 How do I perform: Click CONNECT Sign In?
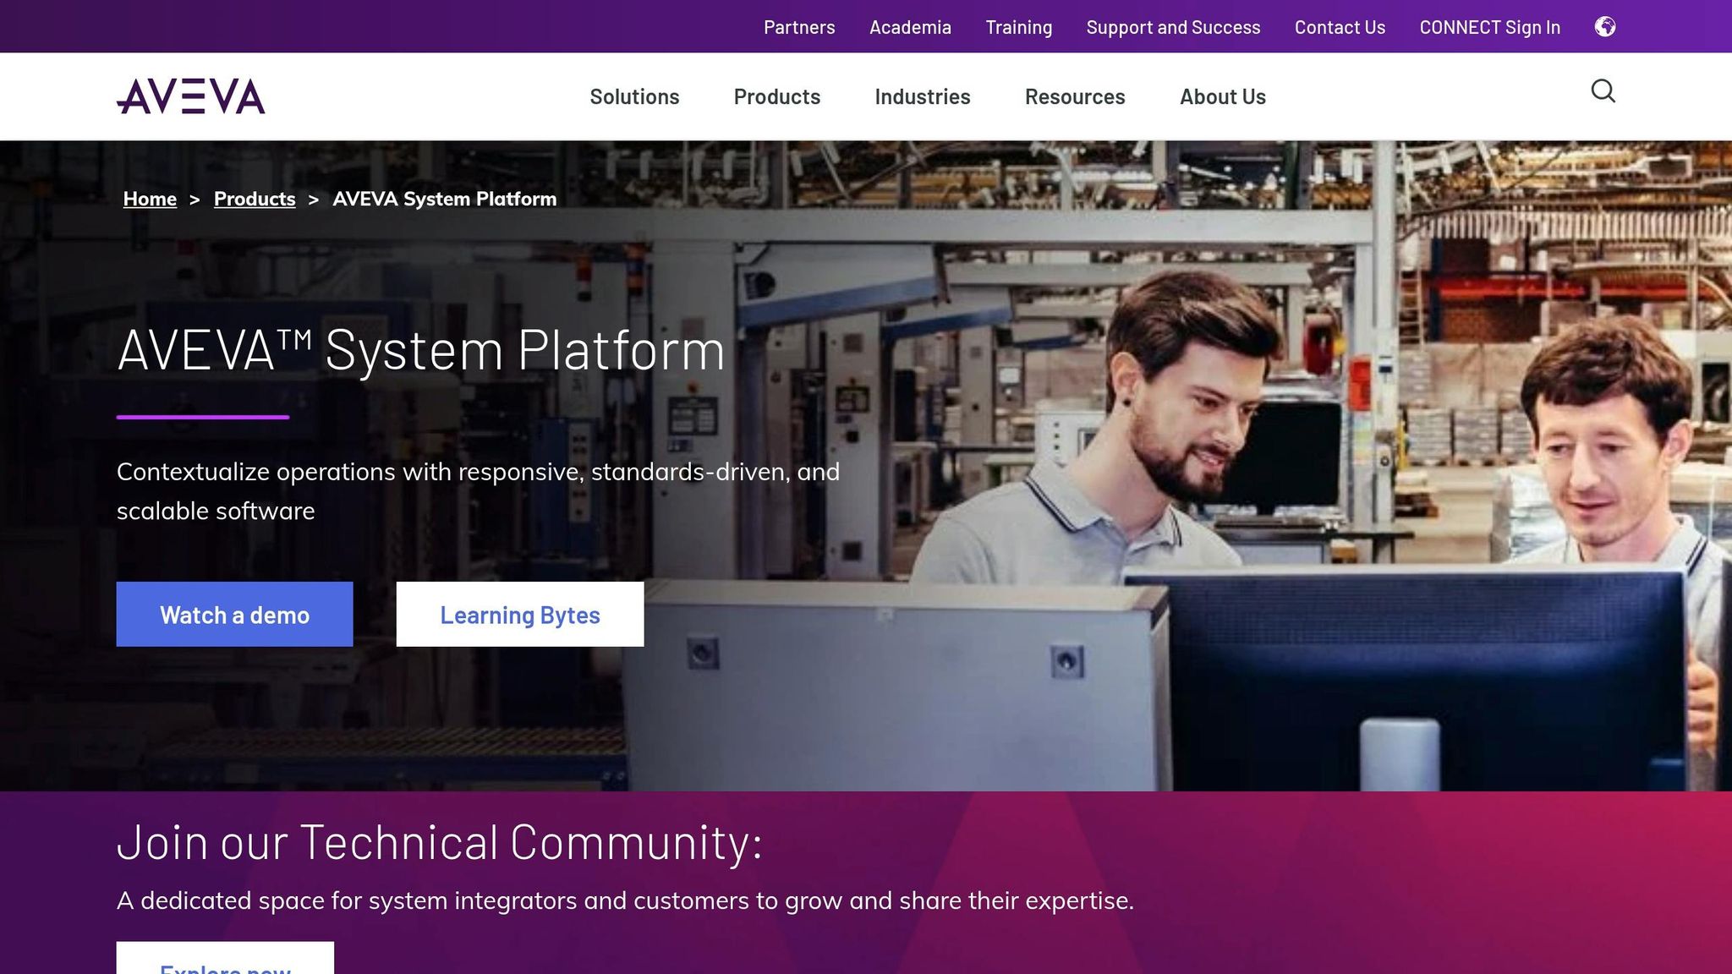click(1489, 27)
